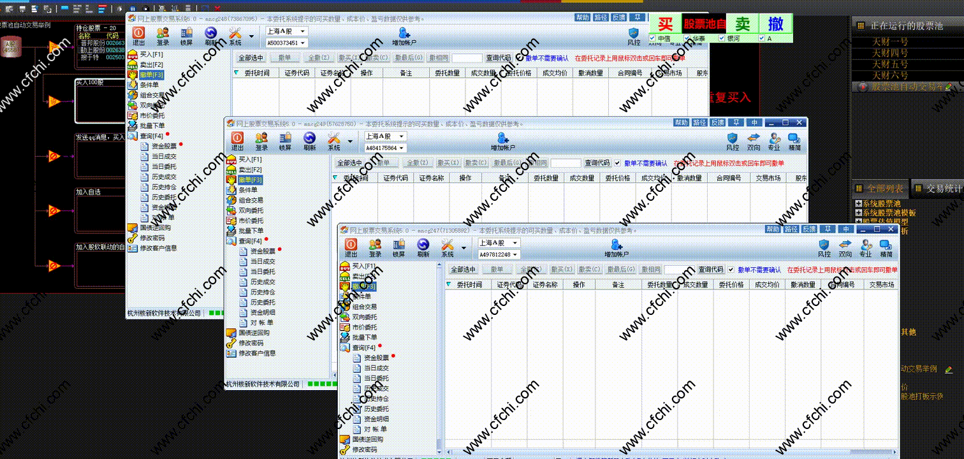The height and width of the screenshot is (459, 964).
Task: Select 双向委托 in mncg247 sidebar
Action: click(365, 317)
